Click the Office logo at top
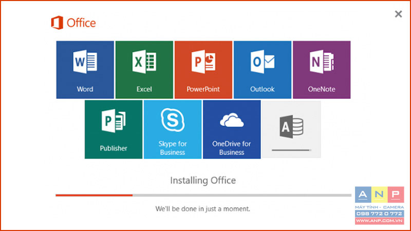This screenshot has height=231, width=411. pos(73,23)
